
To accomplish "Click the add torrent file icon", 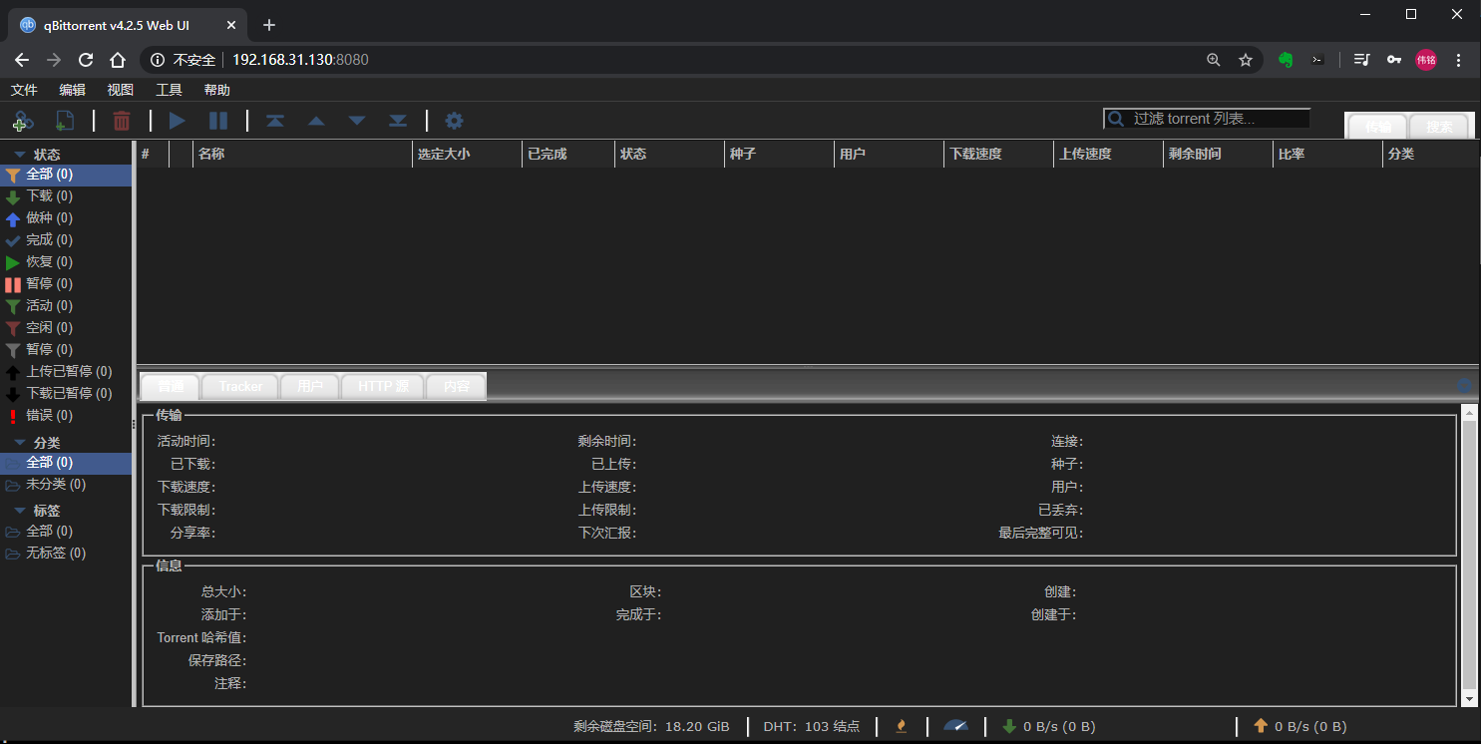I will 65,121.
